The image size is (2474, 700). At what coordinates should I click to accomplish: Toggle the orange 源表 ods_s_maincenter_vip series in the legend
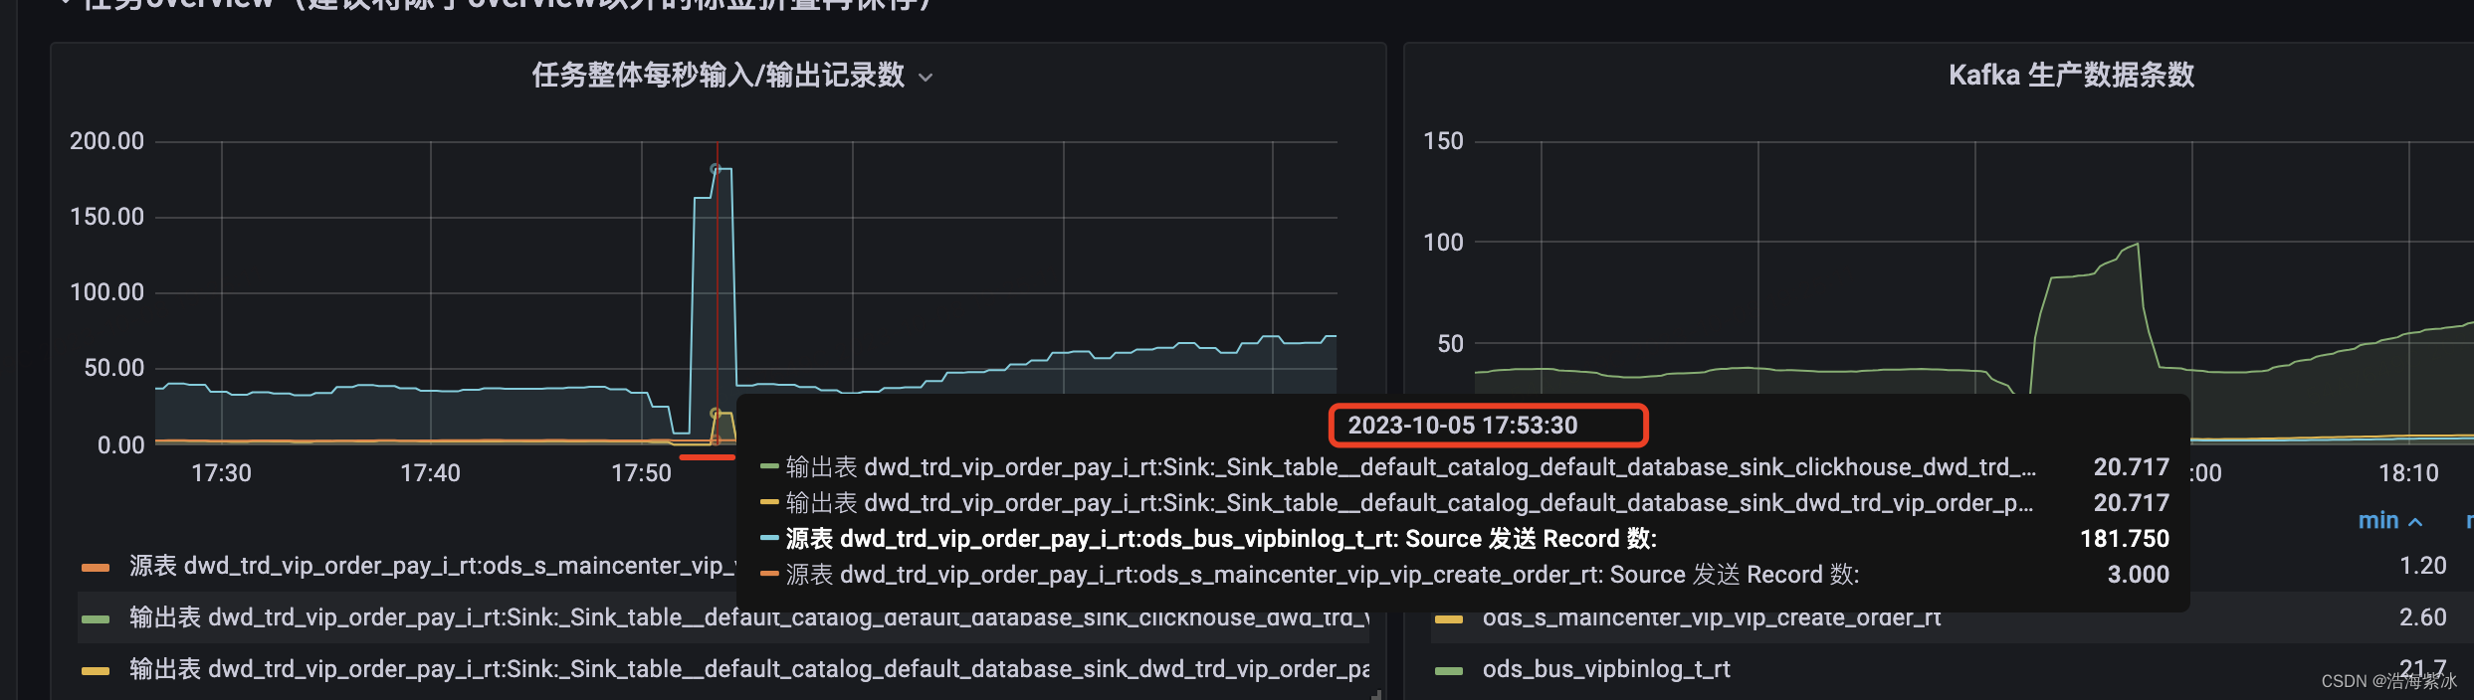(432, 566)
